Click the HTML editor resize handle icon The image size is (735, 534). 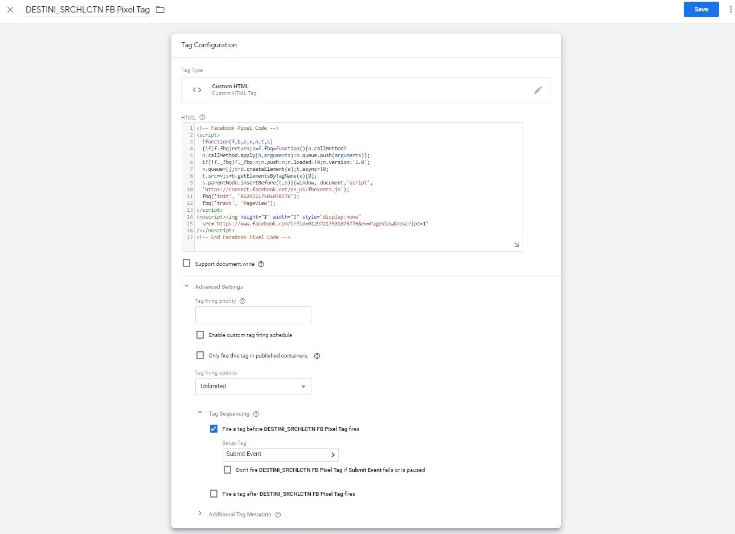click(516, 245)
